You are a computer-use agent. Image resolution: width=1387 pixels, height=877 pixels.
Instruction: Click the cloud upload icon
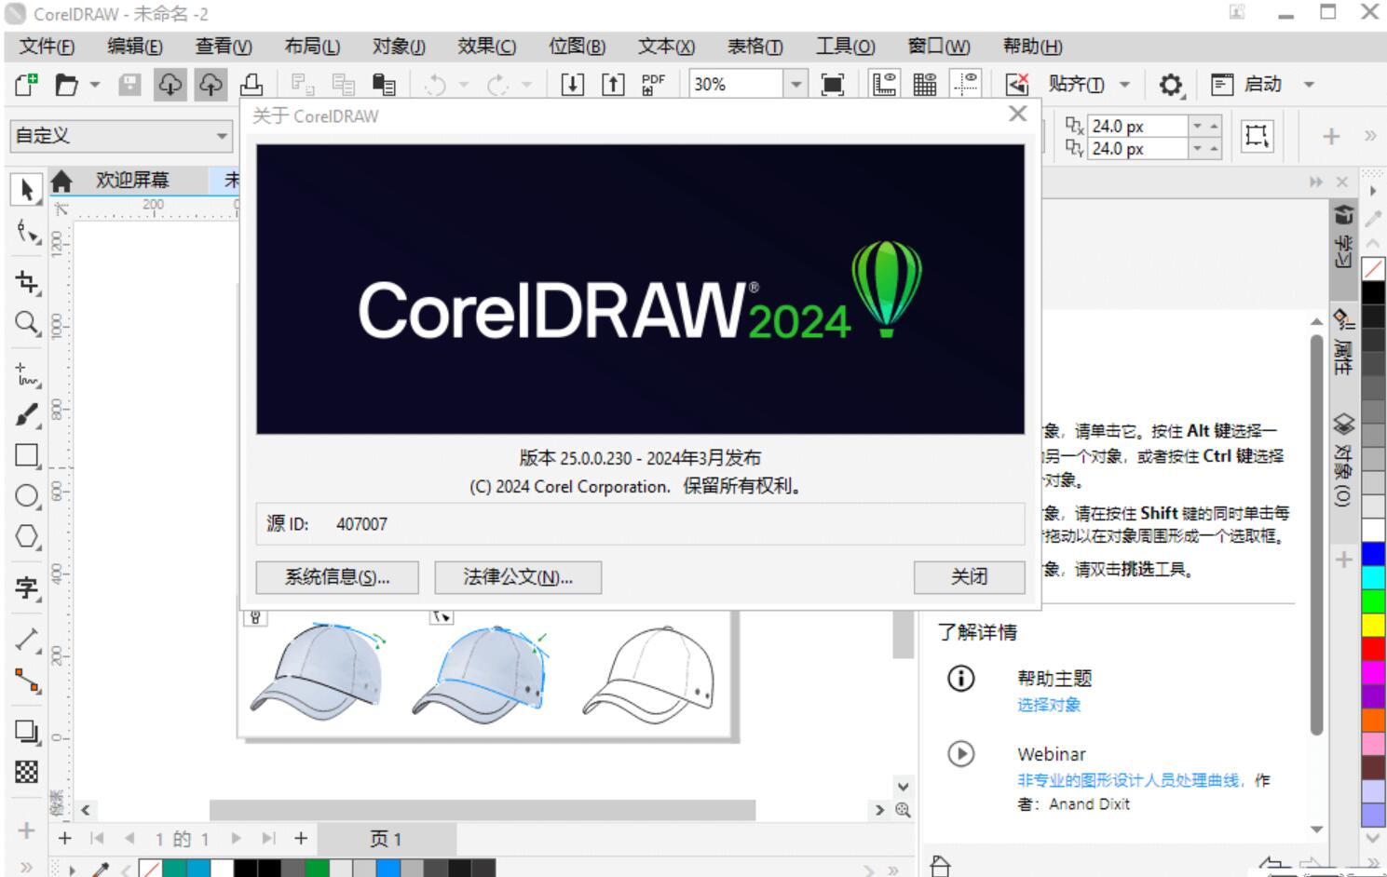211,85
